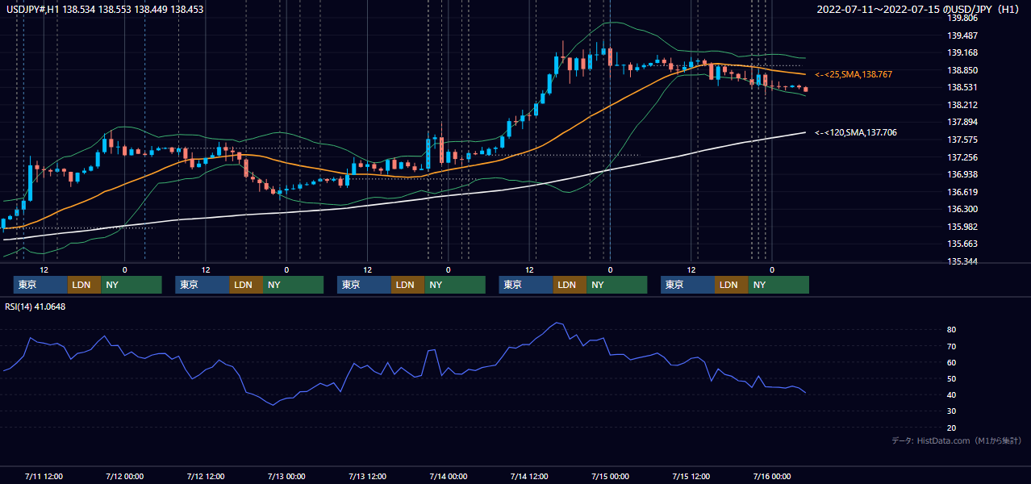Click the RSI(14) 41.0648 indicator label
Screen dimensions: 1031x484
tap(35, 307)
